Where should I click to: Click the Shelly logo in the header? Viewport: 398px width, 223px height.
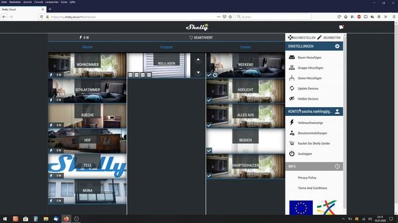click(x=197, y=27)
